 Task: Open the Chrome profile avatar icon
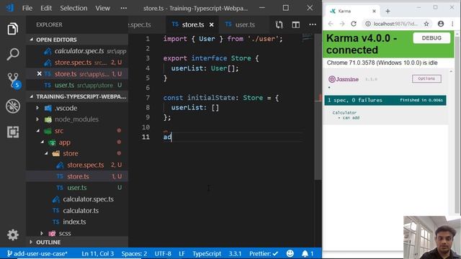[440, 24]
